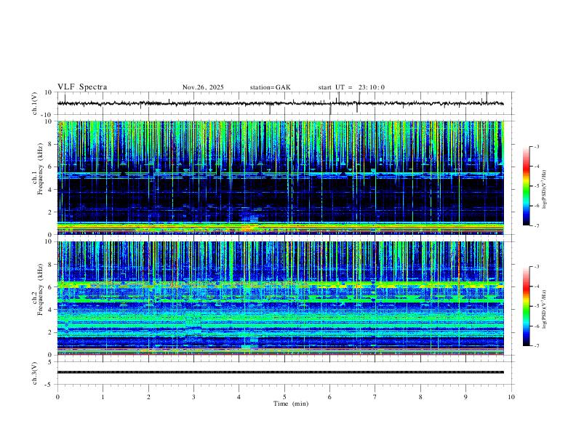Click the '4' label on the Time axis
This screenshot has height=445, width=576.
click(x=239, y=397)
